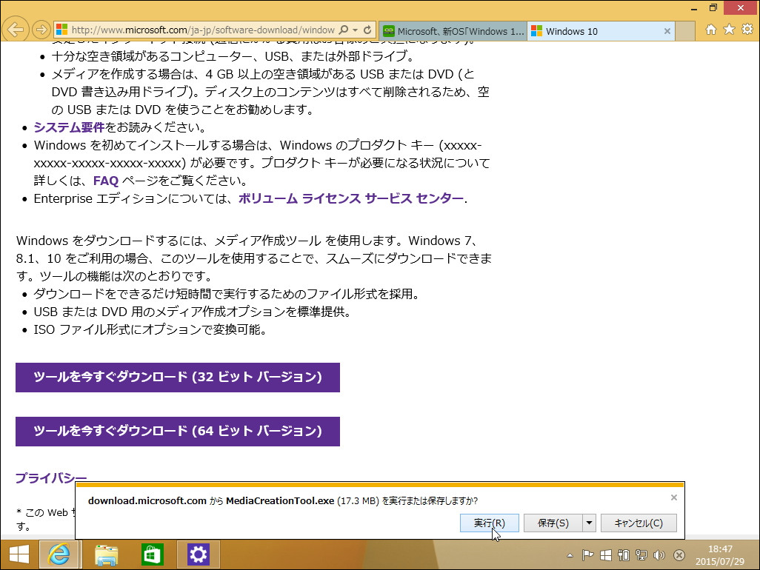The width and height of the screenshot is (760, 570).
Task: Click 実行(R) to run MediaCreationTool.exe
Action: tap(489, 523)
